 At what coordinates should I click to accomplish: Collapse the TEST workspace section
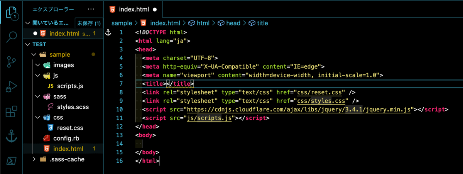[x=28, y=44]
